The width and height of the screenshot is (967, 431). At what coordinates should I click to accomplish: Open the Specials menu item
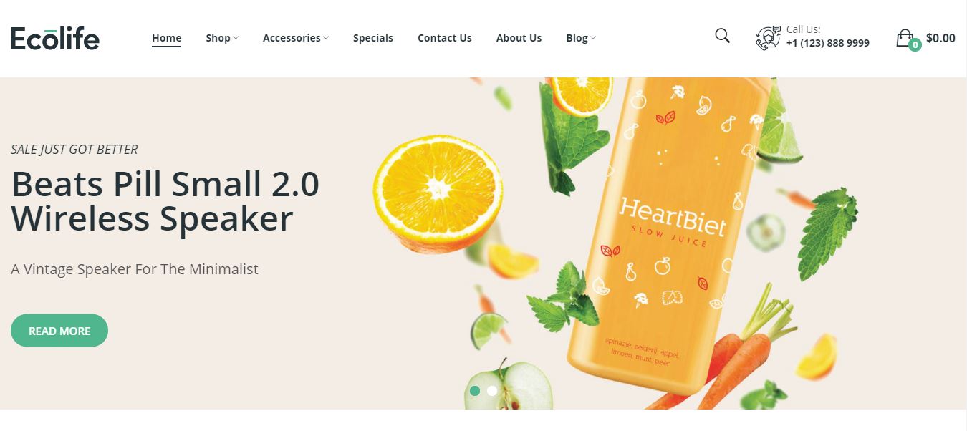pos(373,38)
